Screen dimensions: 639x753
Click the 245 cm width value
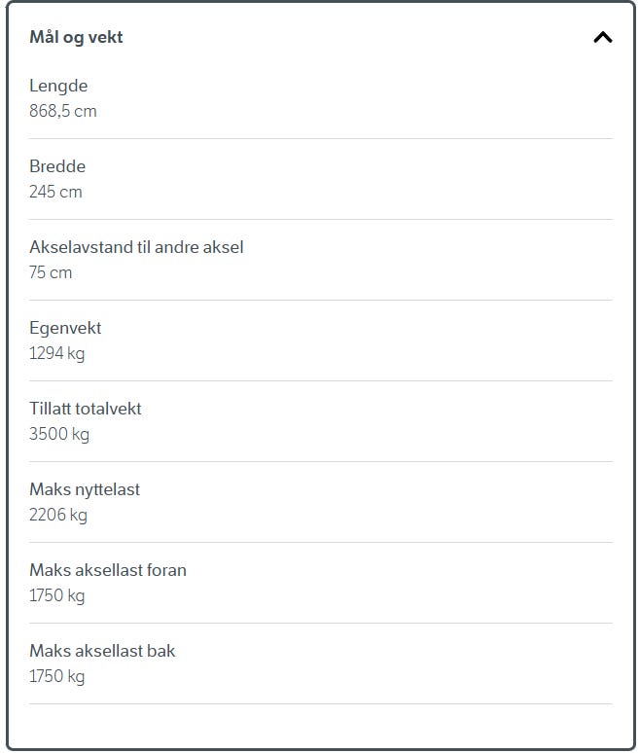pos(55,192)
